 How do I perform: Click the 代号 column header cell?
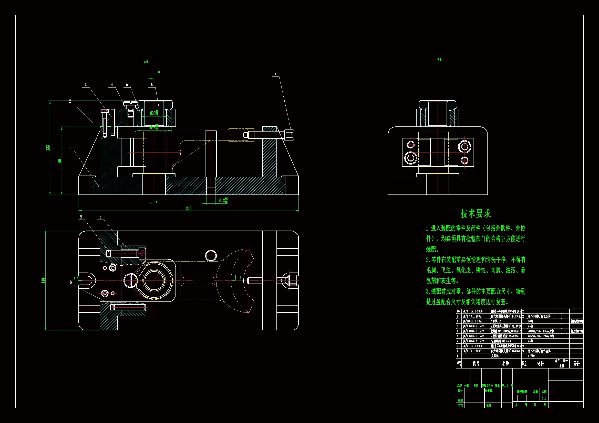(476, 363)
